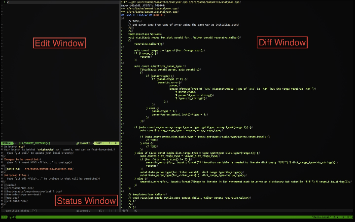Click the .git/COMMIT_EDITMSG[+] buffer name
355x222 pixels.
click(34, 143)
